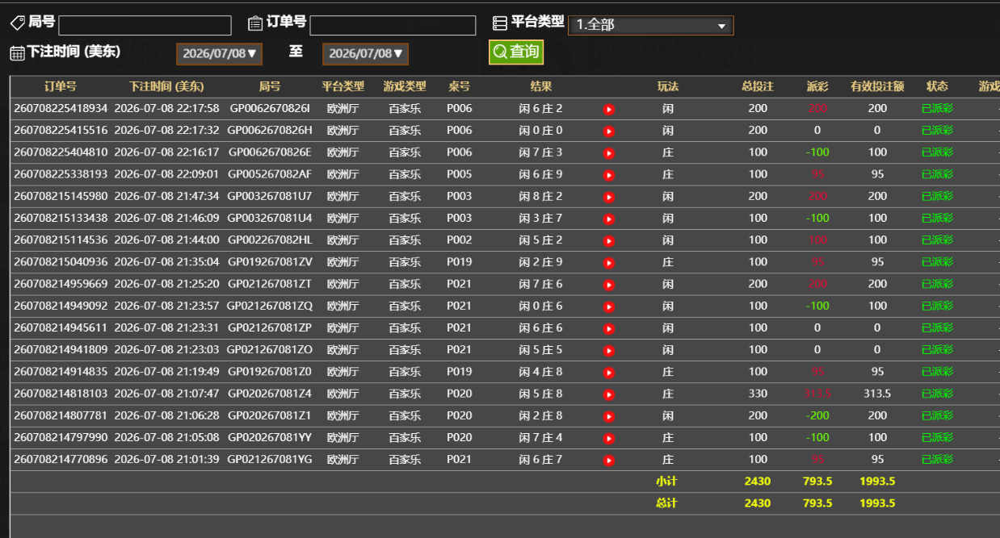Click the 派彩 column header
The width and height of the screenshot is (1000, 538).
coord(817,86)
